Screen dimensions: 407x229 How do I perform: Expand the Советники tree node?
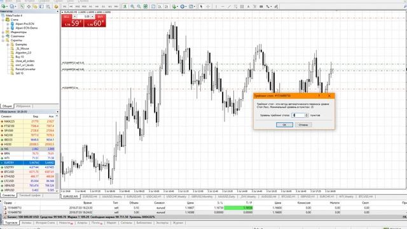tap(3, 36)
